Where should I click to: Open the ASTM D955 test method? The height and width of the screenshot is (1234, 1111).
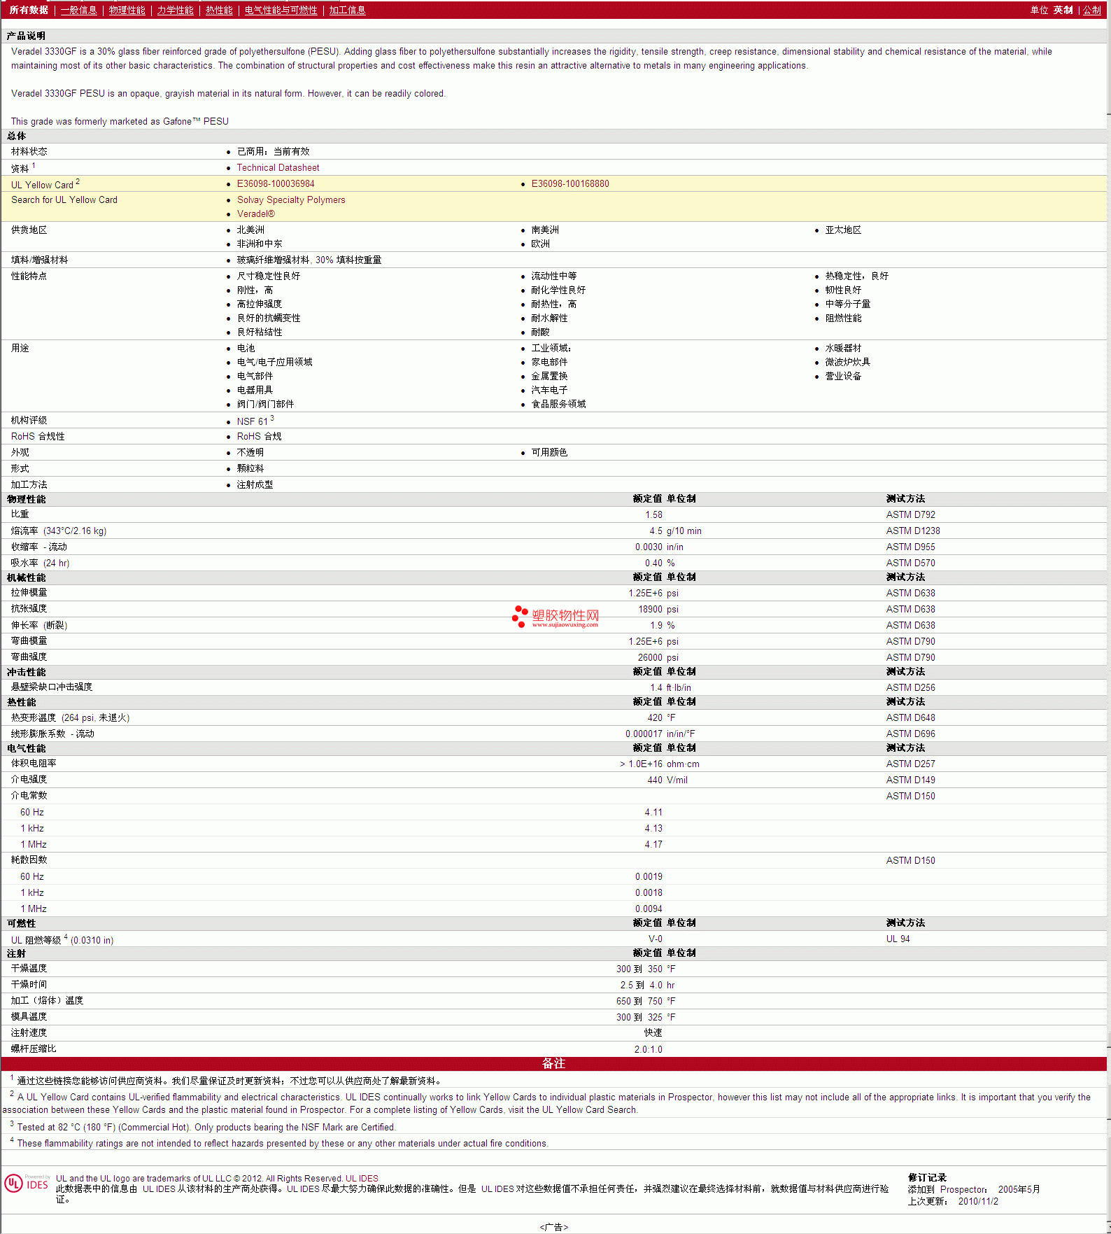[x=910, y=547]
